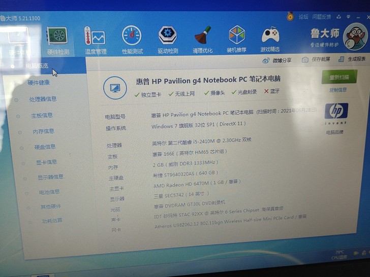Click the Windows 7 旗舰版 operating system value
Image resolution: width=370 pixels, height=277 pixels.
tap(198, 125)
